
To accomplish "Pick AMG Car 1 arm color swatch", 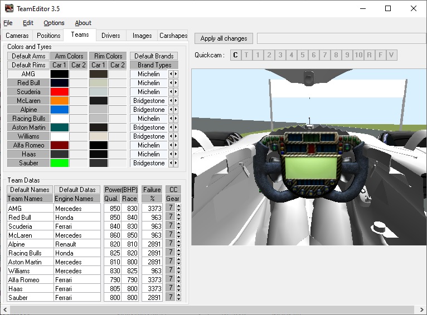I will click(59, 74).
